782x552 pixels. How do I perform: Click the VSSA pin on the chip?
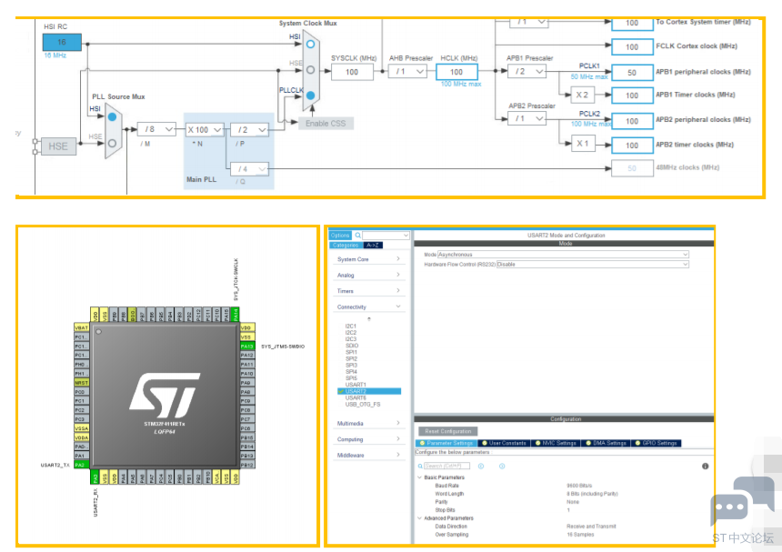click(x=81, y=428)
